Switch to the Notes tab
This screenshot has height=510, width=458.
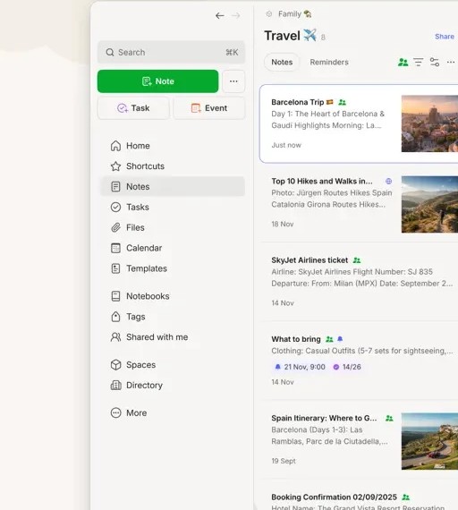[x=282, y=62]
